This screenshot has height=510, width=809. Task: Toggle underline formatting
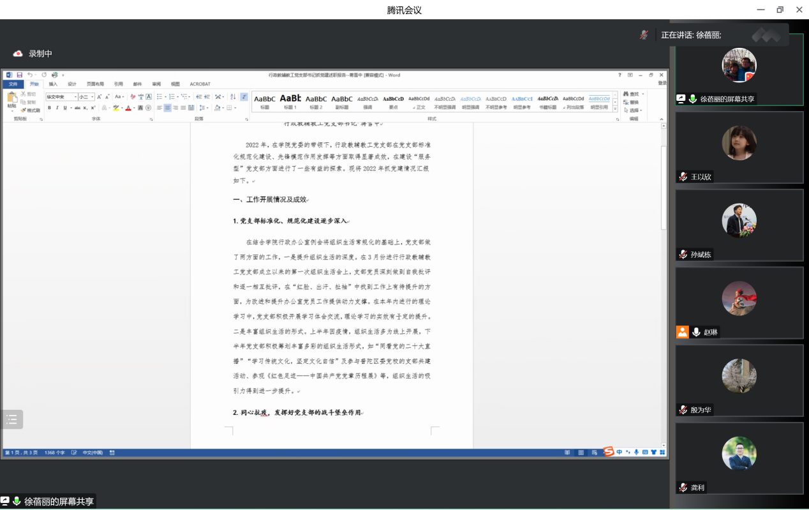[66, 108]
